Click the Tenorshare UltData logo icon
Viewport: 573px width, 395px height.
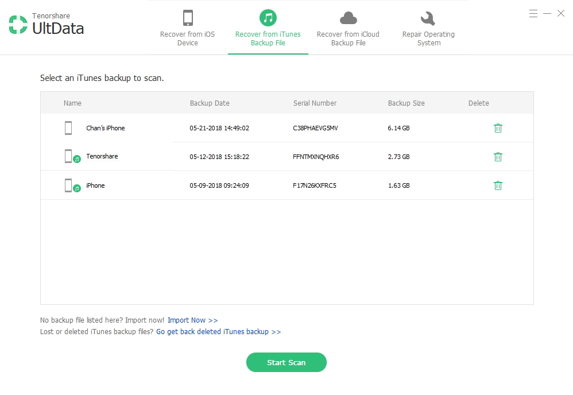[18, 25]
